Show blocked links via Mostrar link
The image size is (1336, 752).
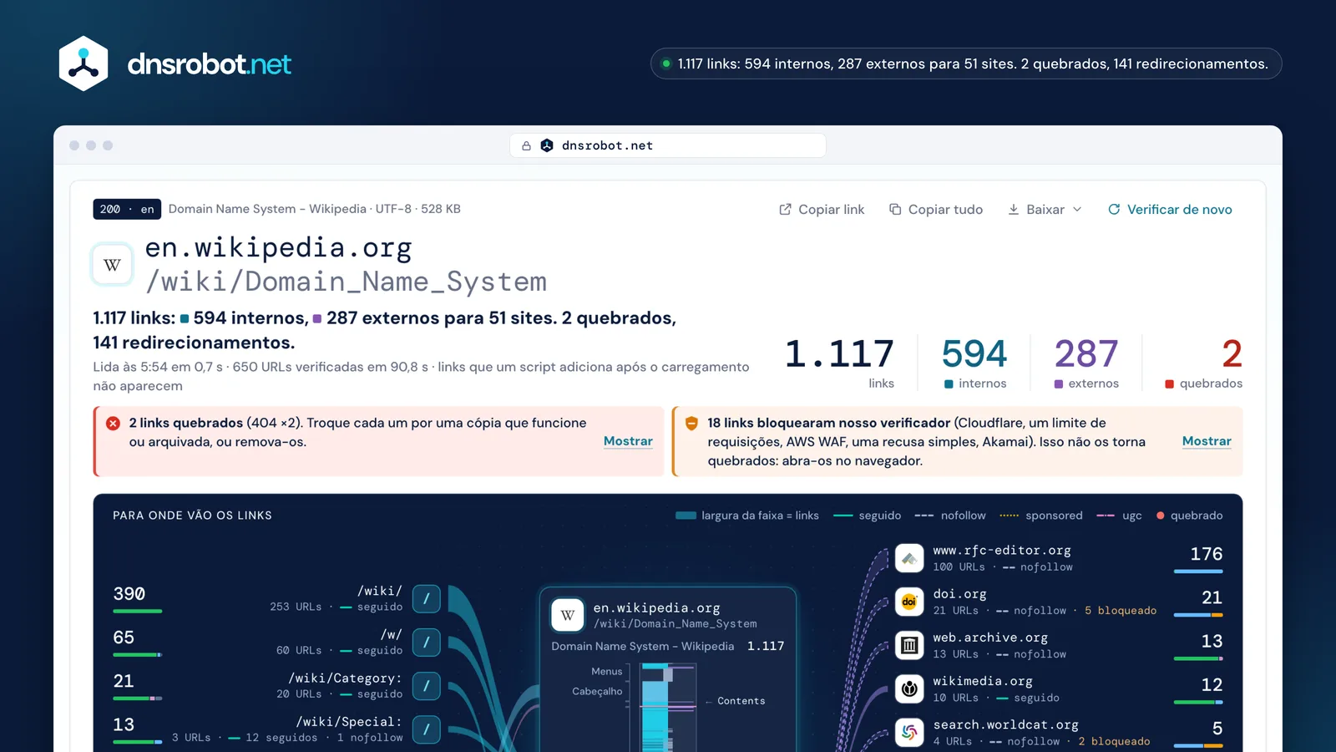pos(1207,441)
